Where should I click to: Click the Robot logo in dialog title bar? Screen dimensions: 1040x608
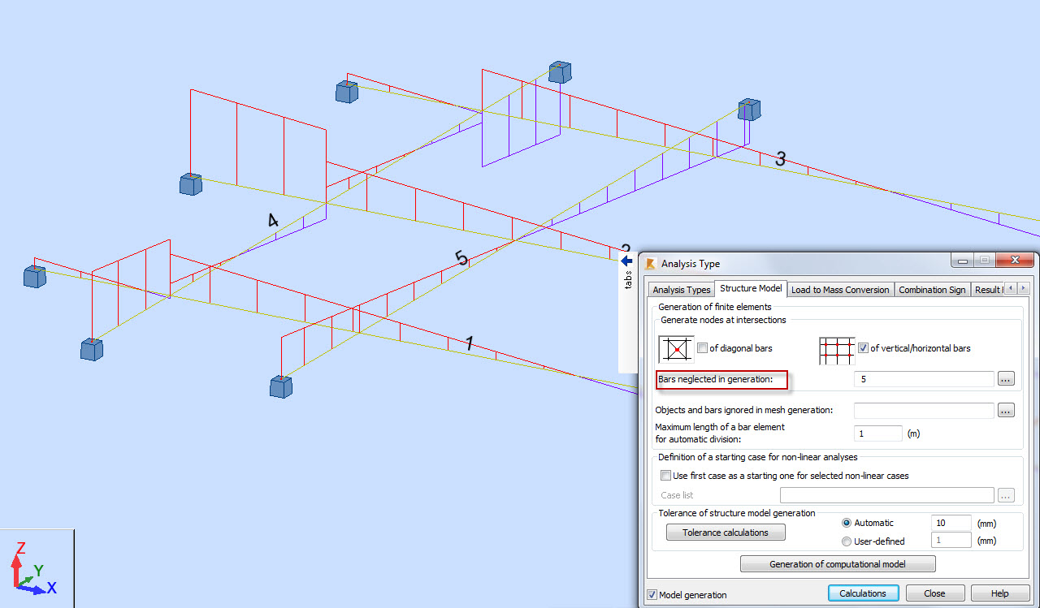[x=650, y=263]
